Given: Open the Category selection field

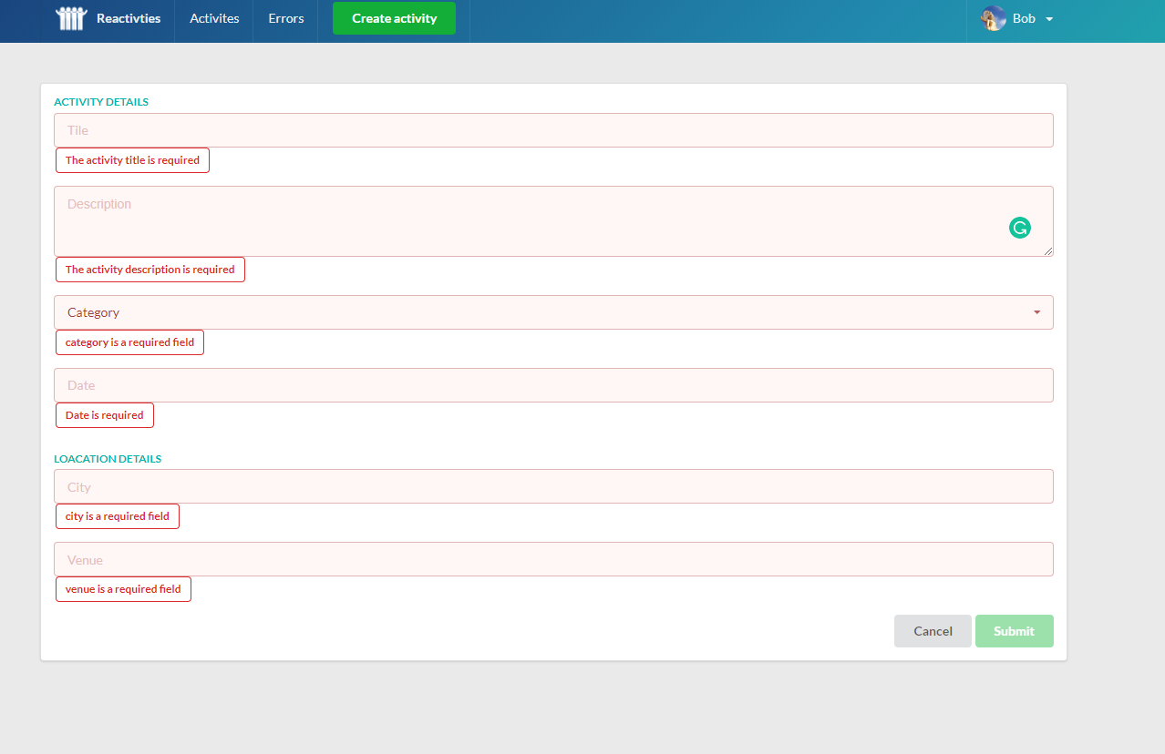Looking at the screenshot, I should [553, 312].
